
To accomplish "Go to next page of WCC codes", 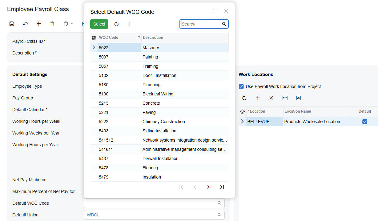I will [208, 187].
